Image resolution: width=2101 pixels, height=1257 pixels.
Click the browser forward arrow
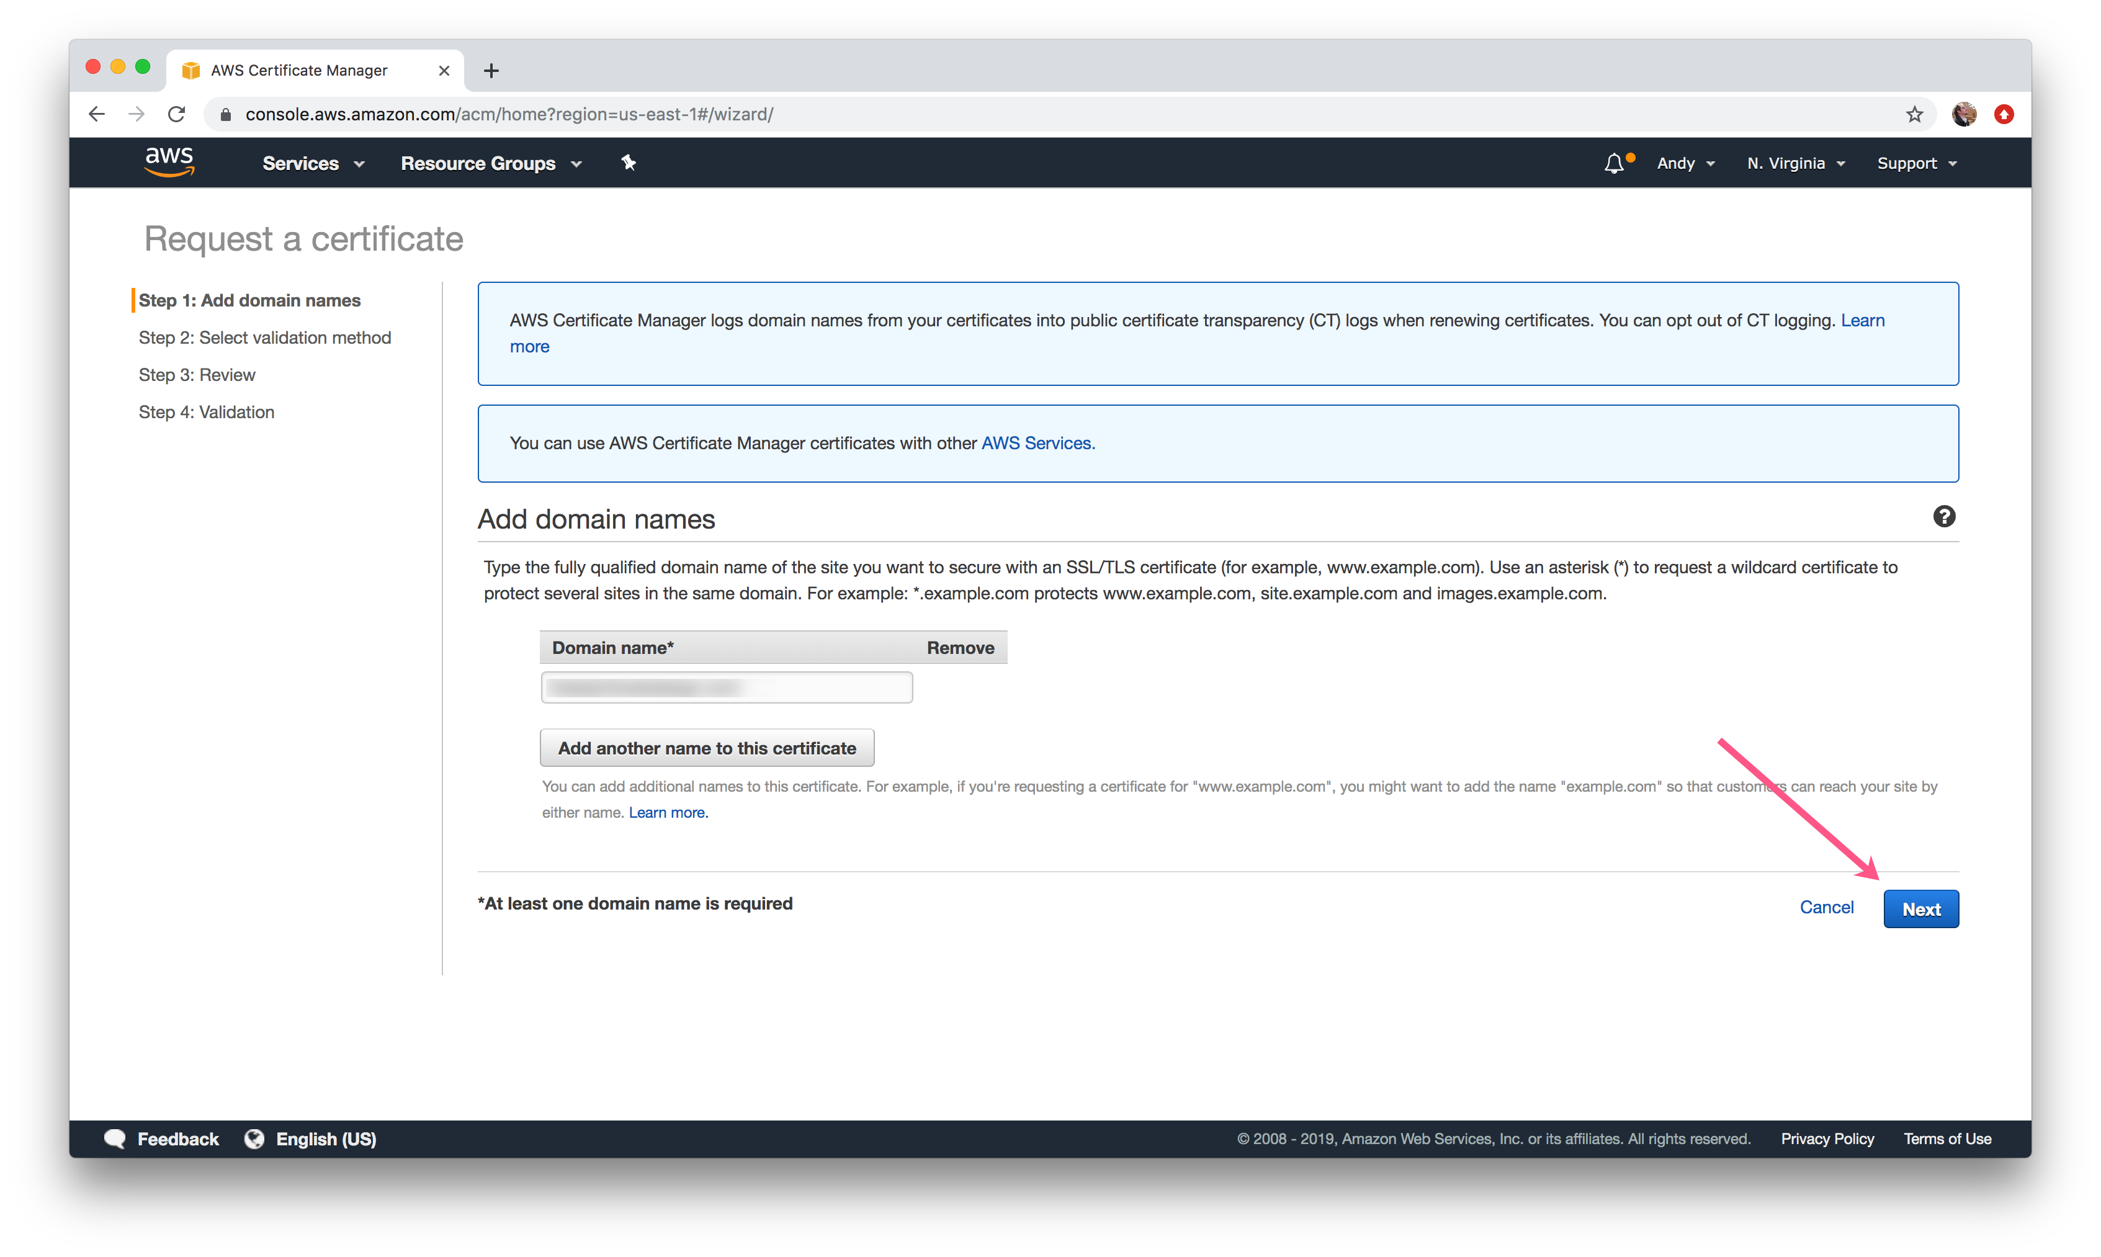pos(137,114)
